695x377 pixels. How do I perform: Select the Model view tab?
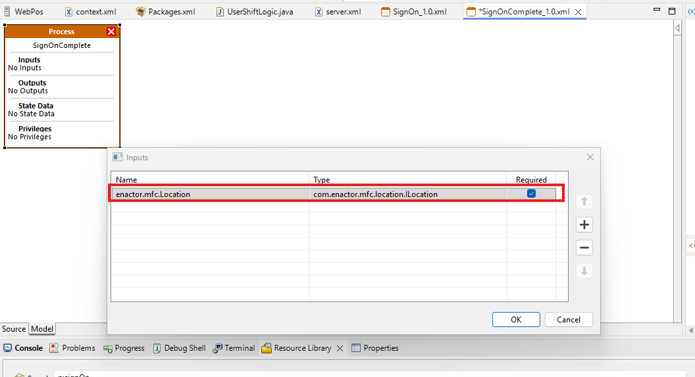[42, 329]
